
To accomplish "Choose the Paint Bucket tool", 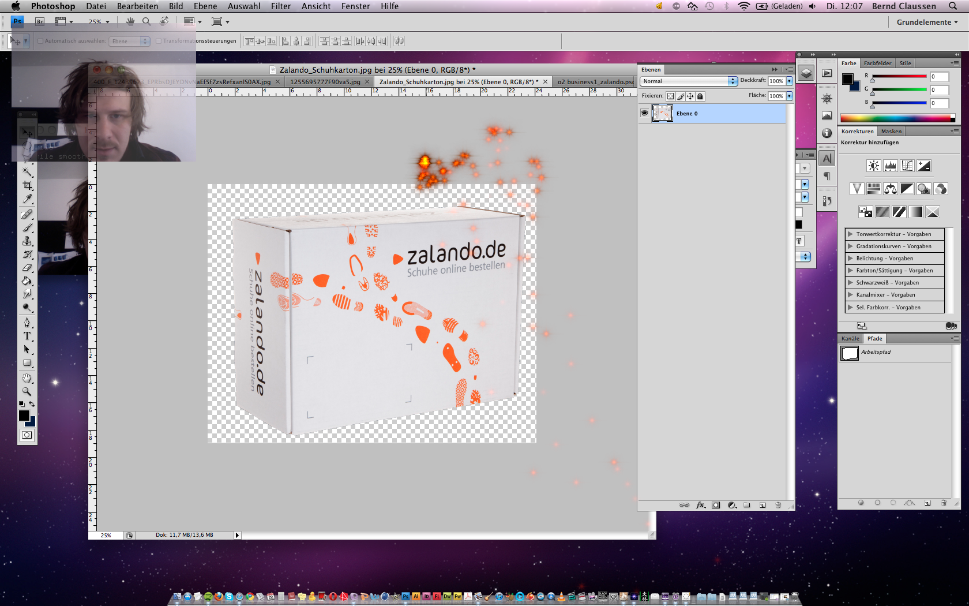I will tap(27, 281).
